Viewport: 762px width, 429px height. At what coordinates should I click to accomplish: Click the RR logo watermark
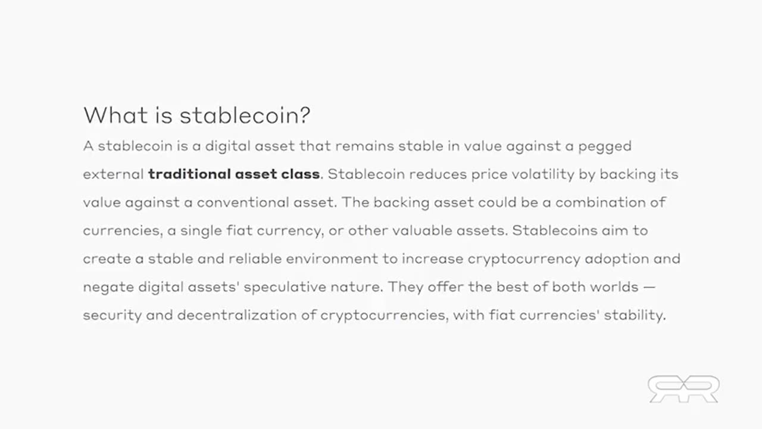click(x=683, y=388)
